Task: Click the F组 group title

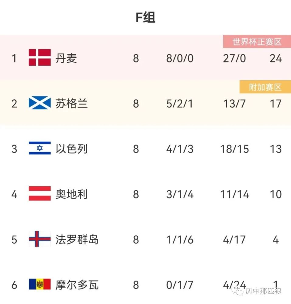Action: pos(145,18)
